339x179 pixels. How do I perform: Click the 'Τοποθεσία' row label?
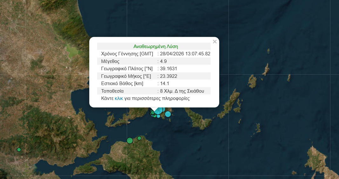click(x=112, y=91)
